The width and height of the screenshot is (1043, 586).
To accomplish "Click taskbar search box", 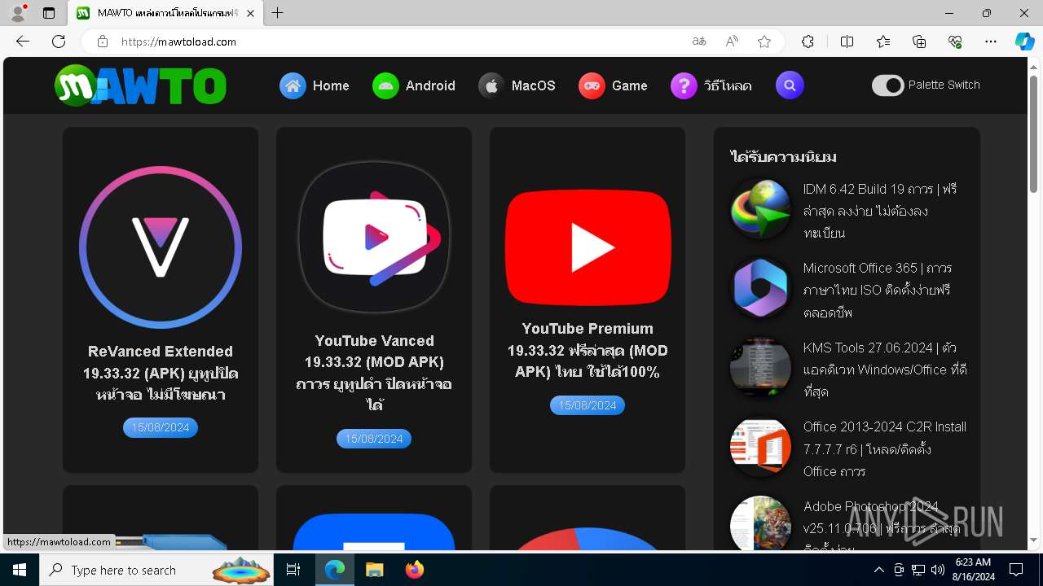I will click(157, 570).
